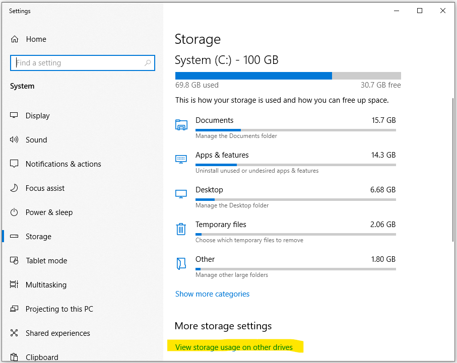This screenshot has width=457, height=363.
Task: Click the Focus assist moon icon
Action: [x=14, y=188]
